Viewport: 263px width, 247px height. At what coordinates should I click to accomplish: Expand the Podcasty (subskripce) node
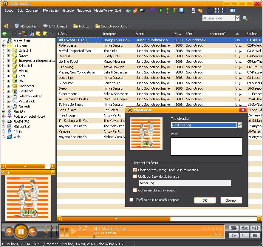tap(3, 116)
